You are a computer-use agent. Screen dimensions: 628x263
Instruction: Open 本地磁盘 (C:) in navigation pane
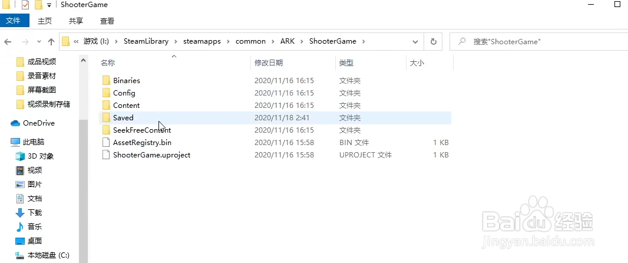click(48, 255)
